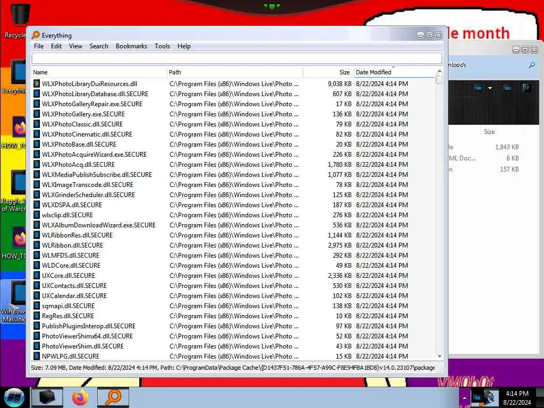Open the Bookmarks menu
The image size is (544, 408).
(x=132, y=46)
